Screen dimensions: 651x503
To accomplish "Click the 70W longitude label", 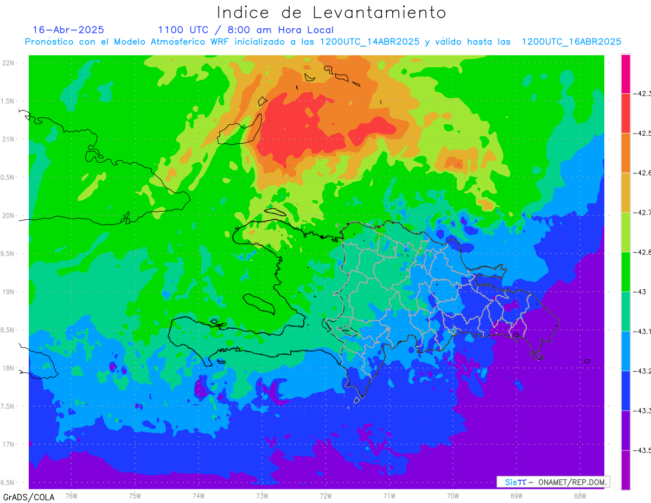I will pos(453,496).
